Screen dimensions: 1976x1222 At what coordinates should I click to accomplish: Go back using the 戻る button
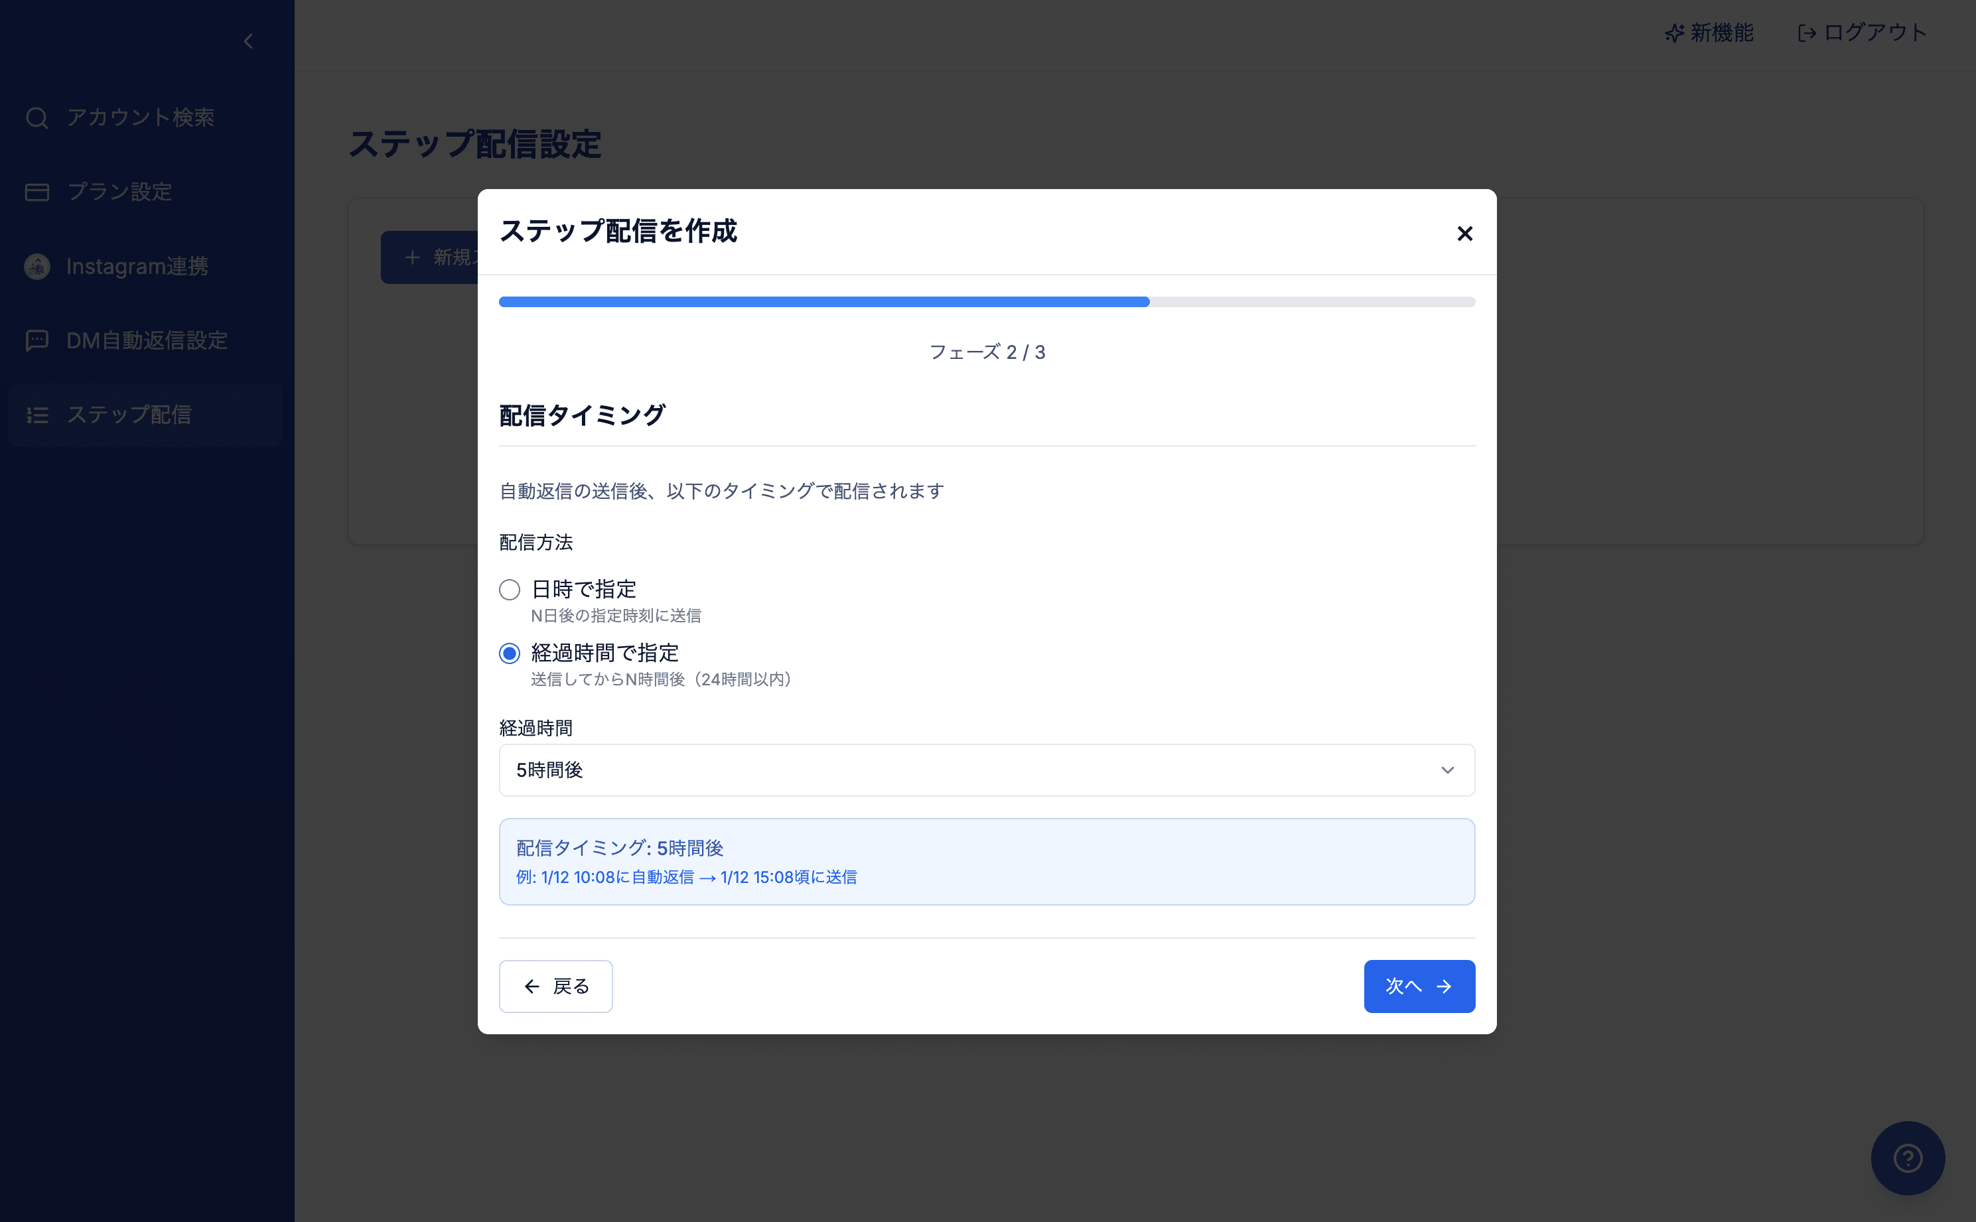point(556,986)
